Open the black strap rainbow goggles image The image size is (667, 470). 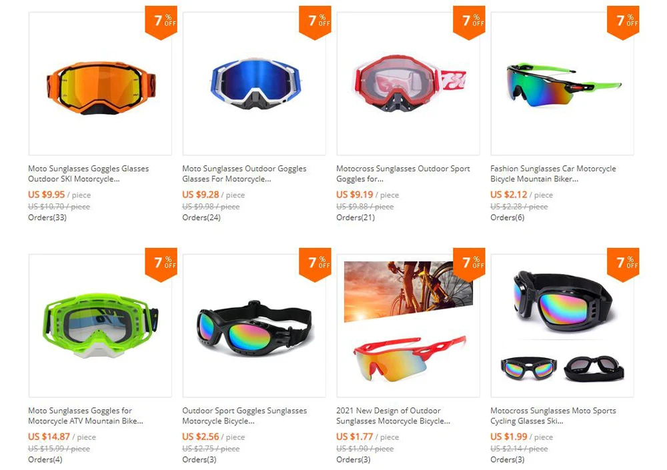(254, 326)
